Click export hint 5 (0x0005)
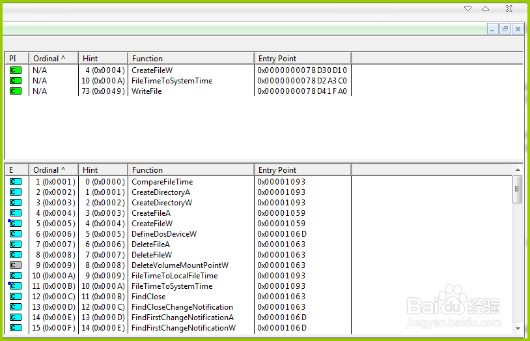The width and height of the screenshot is (530, 341). [105, 234]
